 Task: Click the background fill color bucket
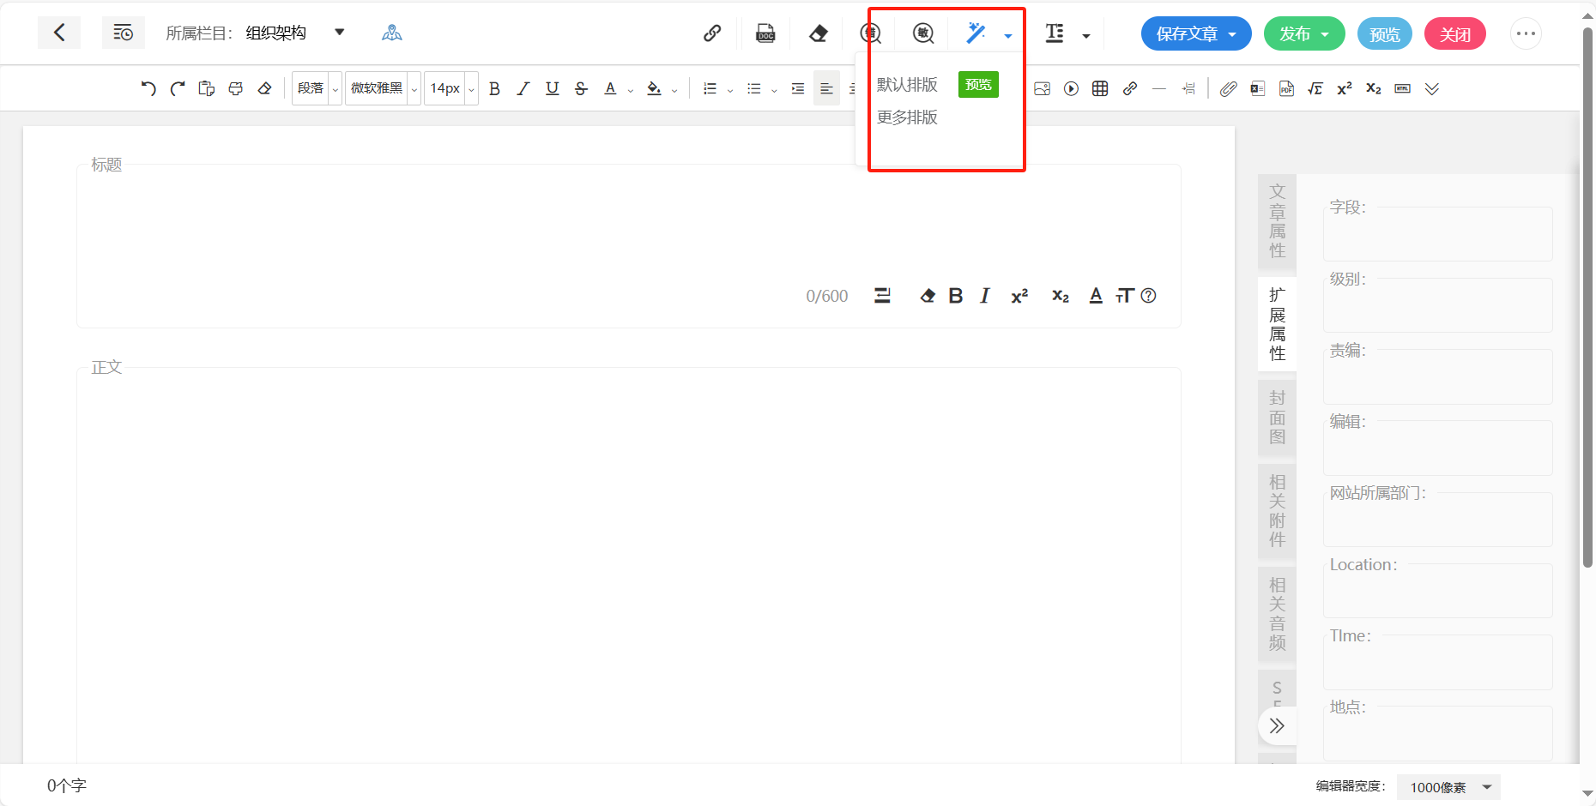[654, 88]
